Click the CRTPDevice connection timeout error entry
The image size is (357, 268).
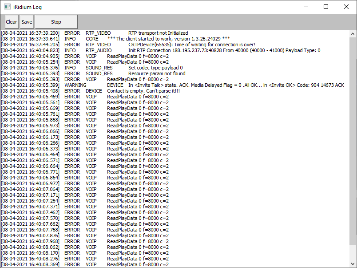(191, 45)
